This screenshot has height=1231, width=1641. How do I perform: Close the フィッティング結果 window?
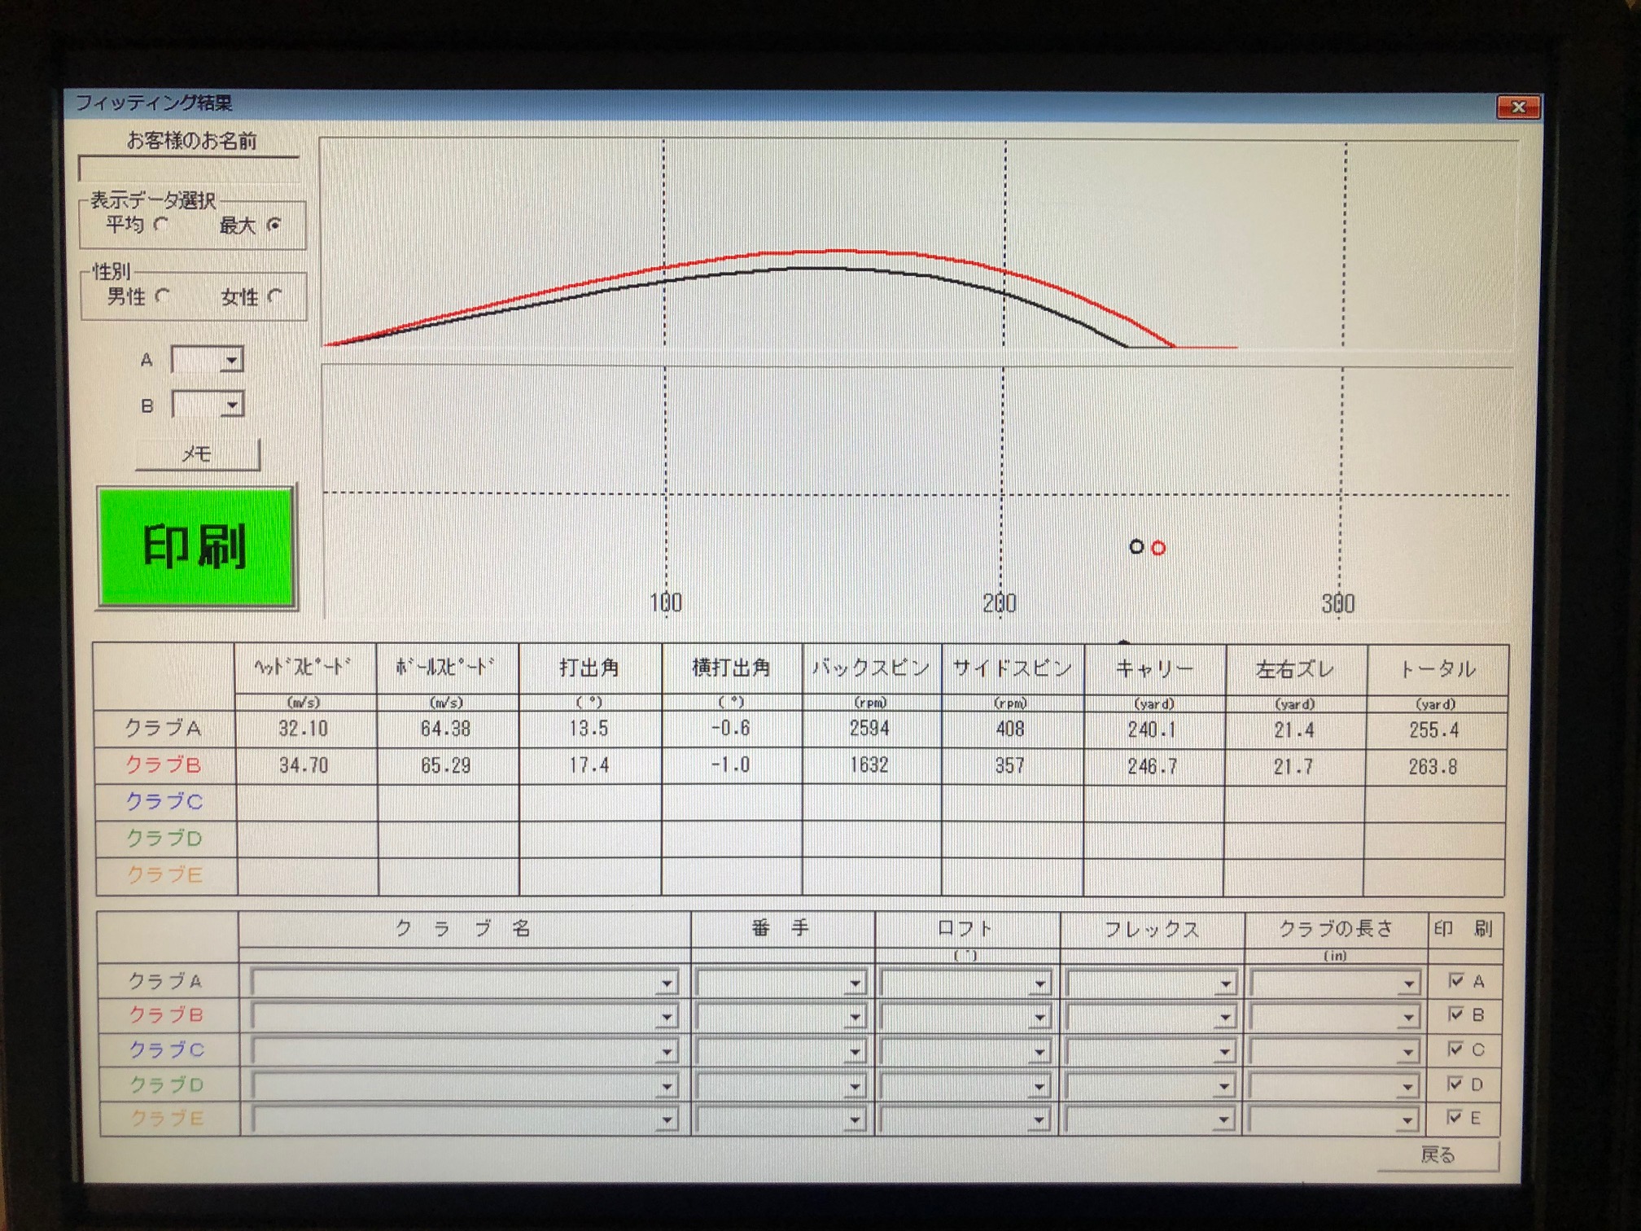coord(1518,107)
